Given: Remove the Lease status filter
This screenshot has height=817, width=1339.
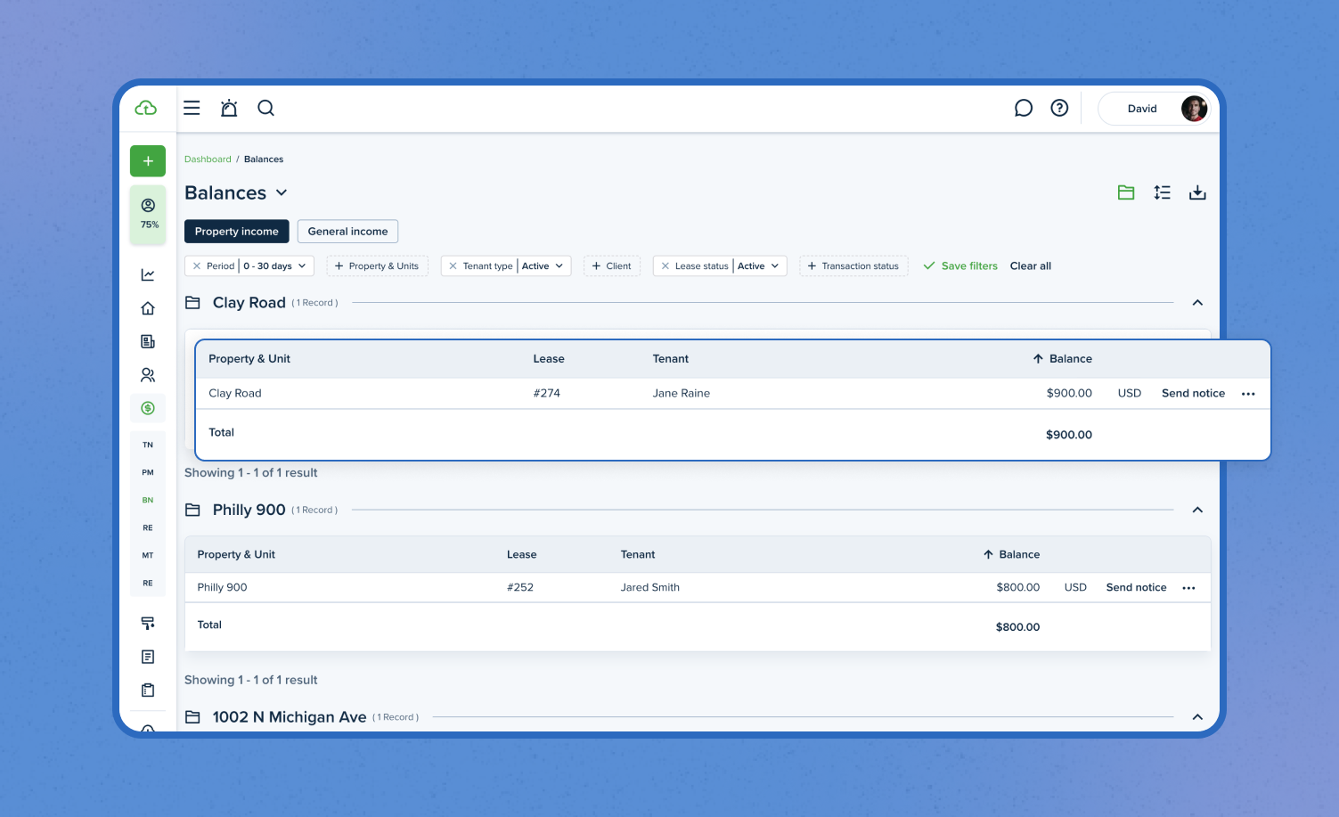Looking at the screenshot, I should point(665,266).
